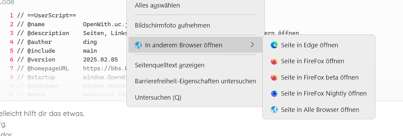This screenshot has height=136, width=403.
Task: Select 'Barrierefreiheit-Eigenschaften untersuchen' entry
Action: 195,81
